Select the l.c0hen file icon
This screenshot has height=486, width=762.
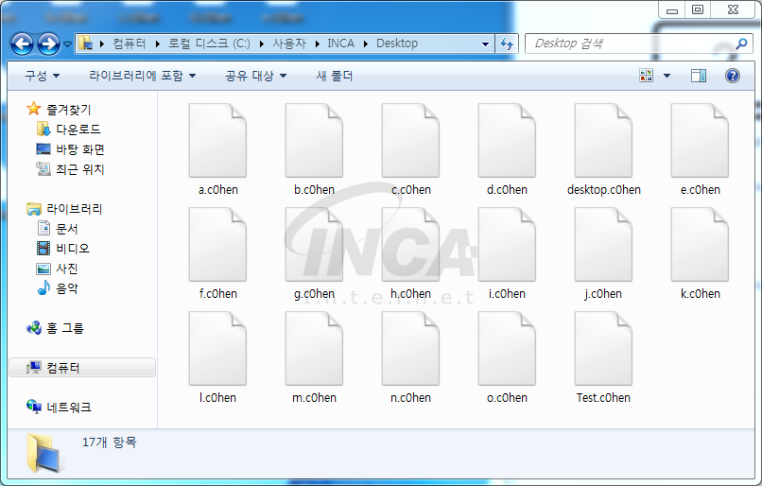coord(217,349)
